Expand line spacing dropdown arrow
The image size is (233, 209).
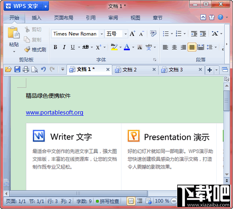215,47
